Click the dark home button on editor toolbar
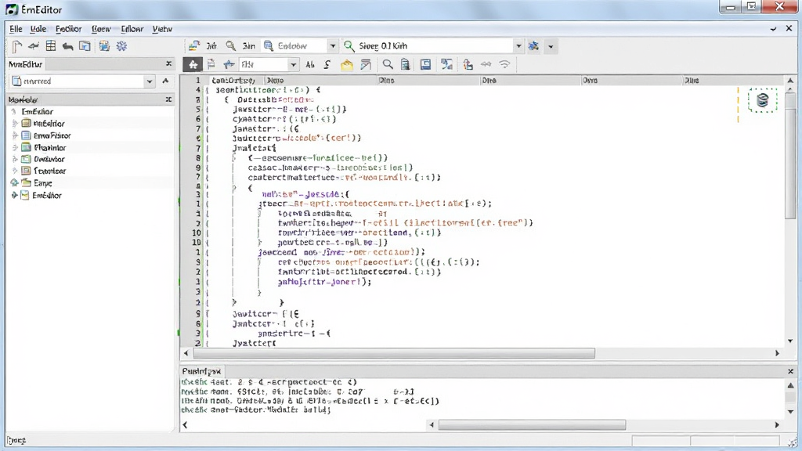 click(x=193, y=64)
